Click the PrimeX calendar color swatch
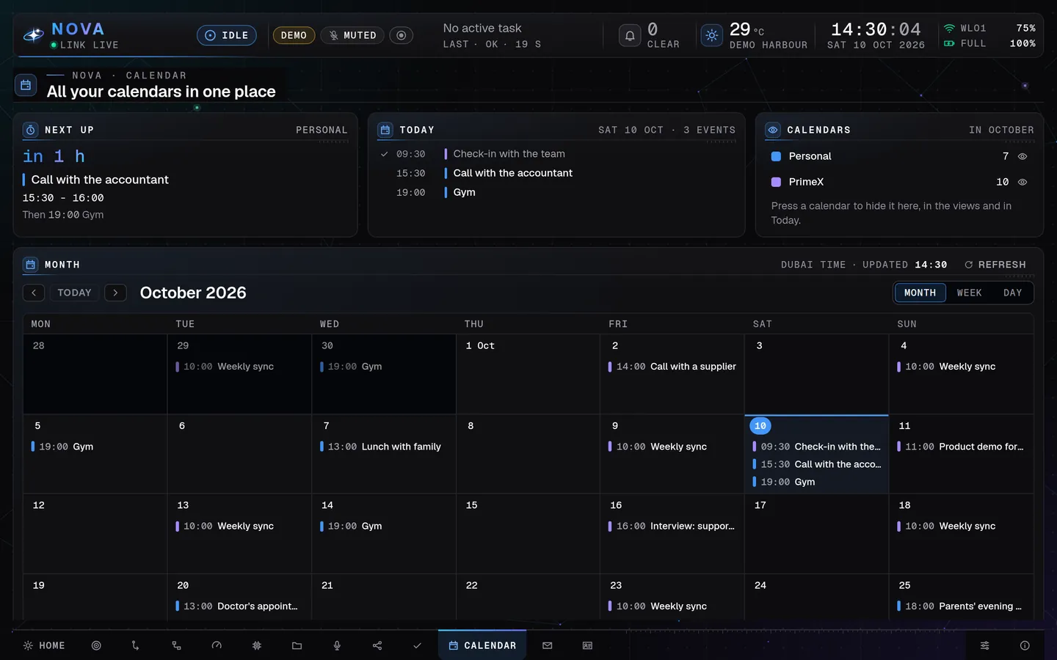This screenshot has width=1057, height=660. pyautogui.click(x=776, y=182)
